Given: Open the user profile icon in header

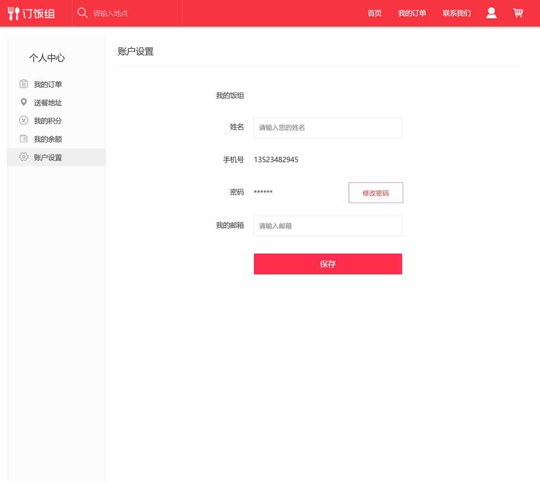Looking at the screenshot, I should [491, 13].
